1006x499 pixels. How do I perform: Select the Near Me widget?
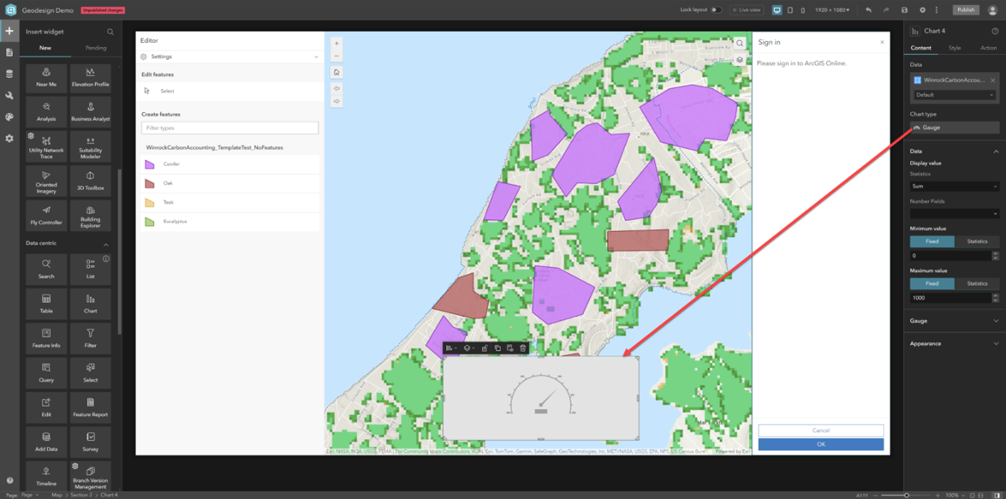pos(46,77)
